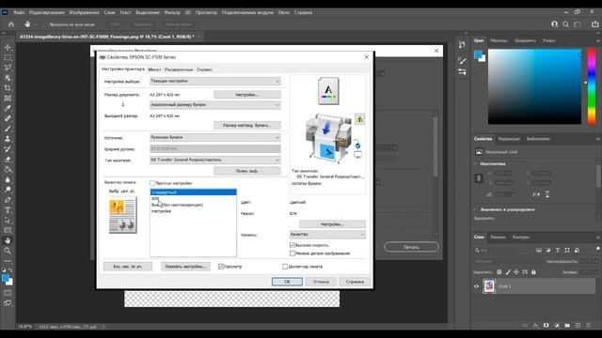The height and width of the screenshot is (338, 602).
Task: Open the Properties panel options menu
Action: [598, 139]
